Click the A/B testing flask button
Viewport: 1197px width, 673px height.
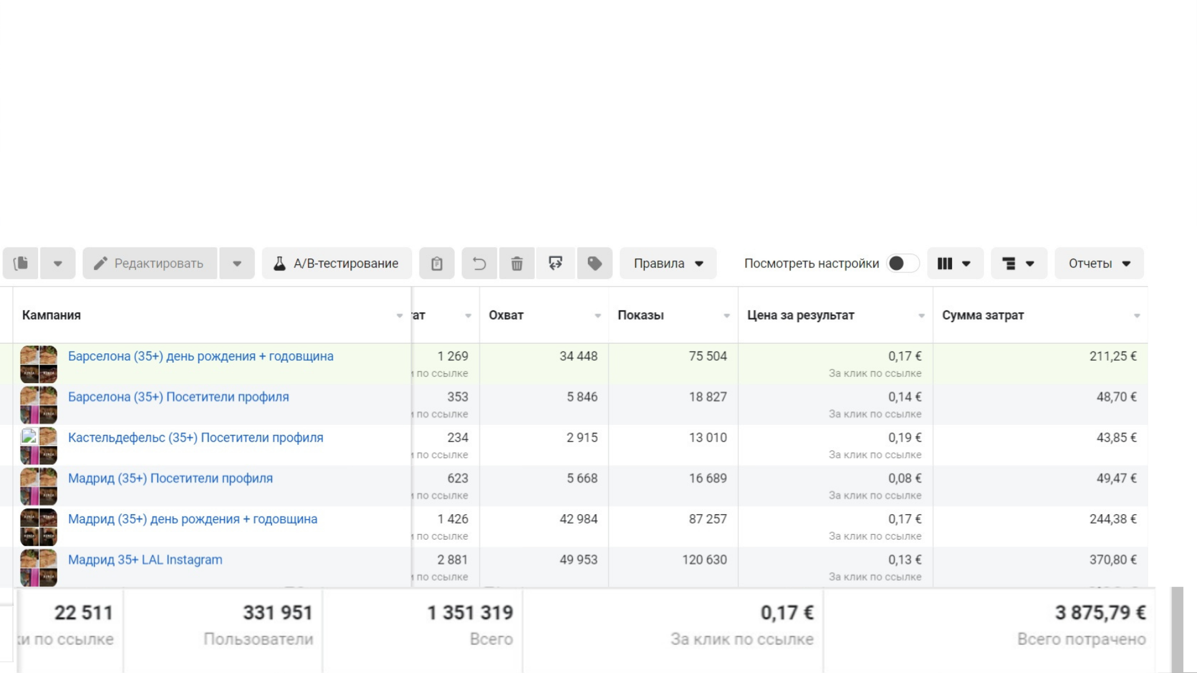(337, 264)
